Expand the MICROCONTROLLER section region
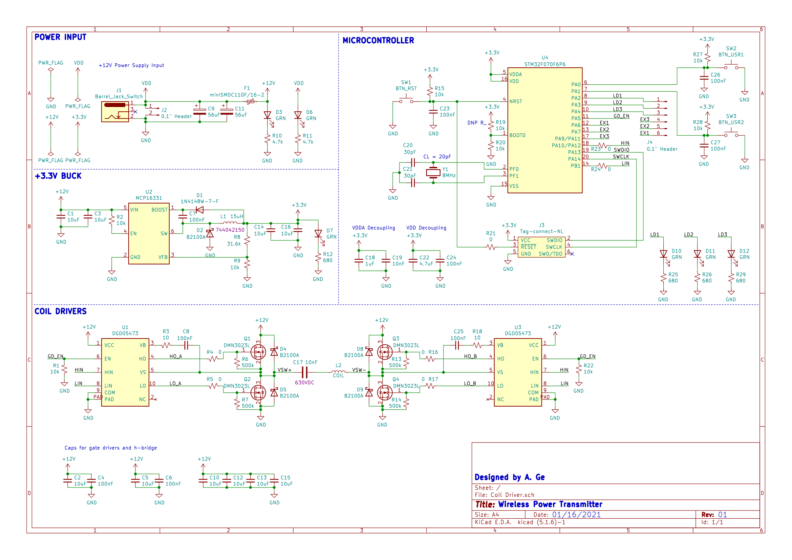Viewport: 792px width, 560px height. (x=378, y=40)
